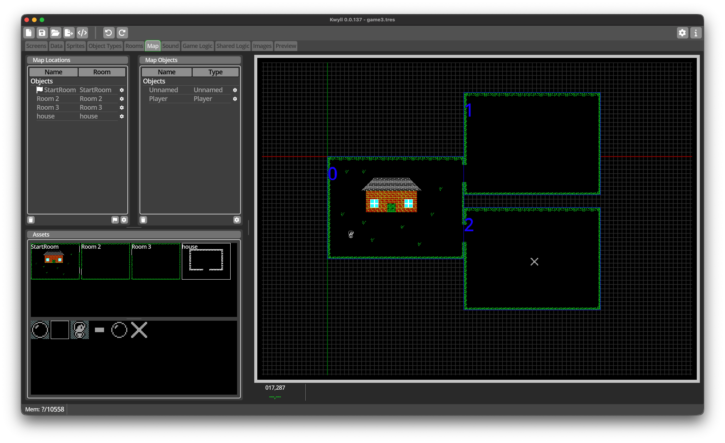Show the info panel icon
The width and height of the screenshot is (725, 443).
point(696,33)
